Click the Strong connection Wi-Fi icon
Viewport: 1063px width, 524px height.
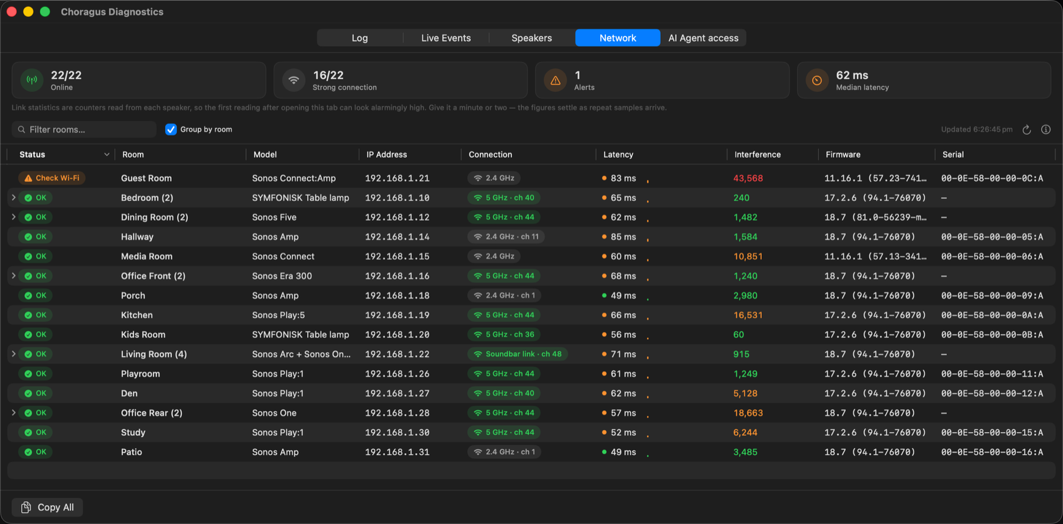(294, 80)
